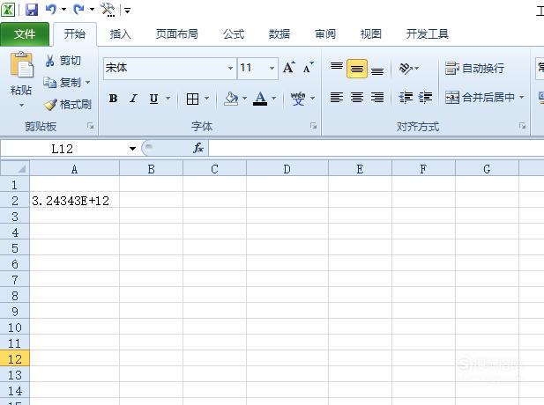The image size is (544, 405).
Task: Switch to the 视图 (View) tab
Action: coord(370,34)
